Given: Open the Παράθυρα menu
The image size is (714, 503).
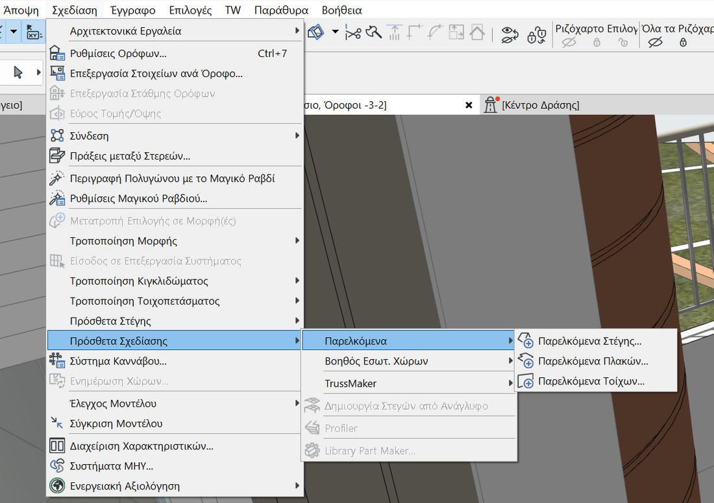Looking at the screenshot, I should 281,10.
